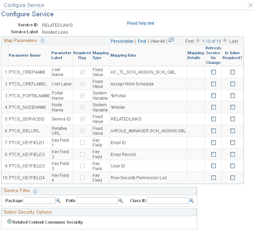254x231 pixels.
Task: Click into the Package input field
Action: pos(40,201)
